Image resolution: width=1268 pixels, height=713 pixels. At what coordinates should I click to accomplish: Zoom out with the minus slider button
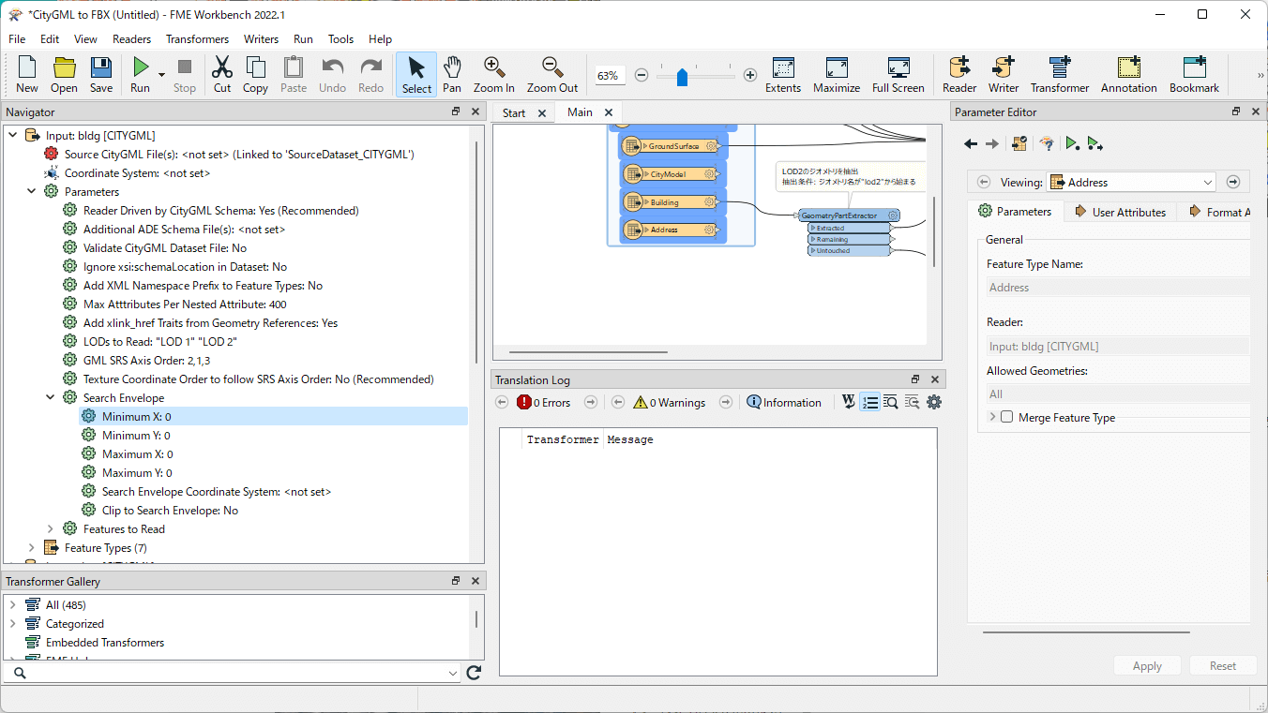[x=642, y=75]
